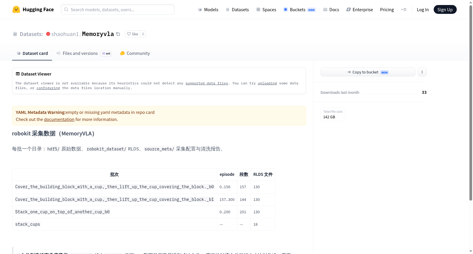The width and height of the screenshot is (473, 254).
Task: Click the 段数 column header
Action: 244,174
